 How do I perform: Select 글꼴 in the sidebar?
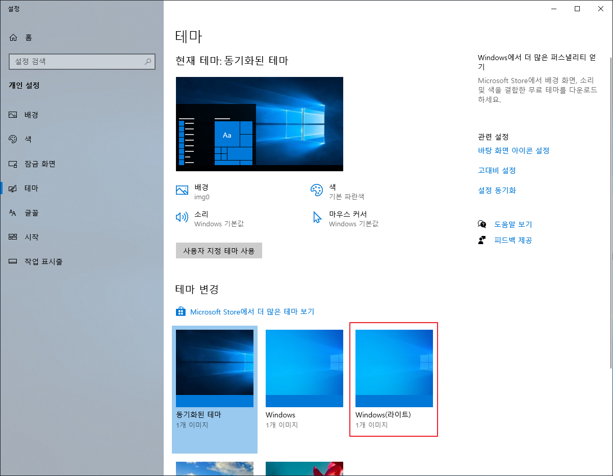(x=82, y=213)
